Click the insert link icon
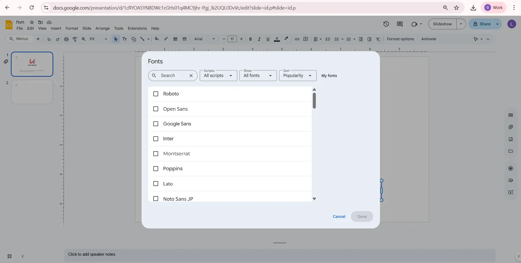521x263 pixels. point(297,39)
